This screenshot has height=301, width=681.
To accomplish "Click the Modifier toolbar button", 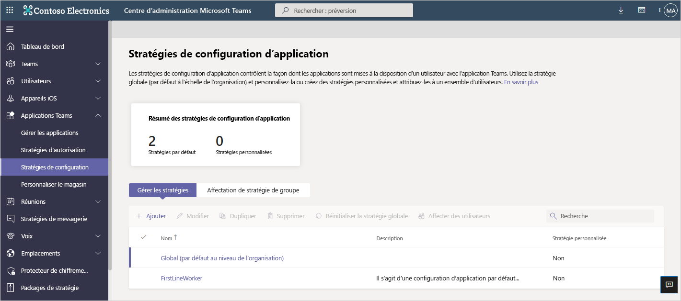I will 193,216.
